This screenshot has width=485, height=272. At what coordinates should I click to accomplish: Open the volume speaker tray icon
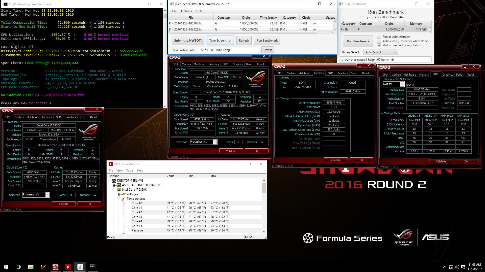click(x=457, y=267)
